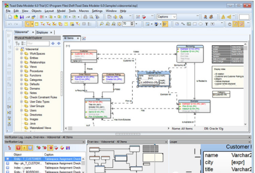Expand the Relationships tree folder
The height and width of the screenshot is (173, 255).
22,62
